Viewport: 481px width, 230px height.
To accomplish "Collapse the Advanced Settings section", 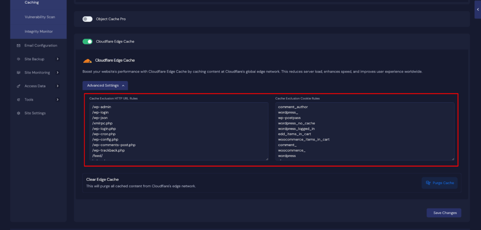I will 105,85.
